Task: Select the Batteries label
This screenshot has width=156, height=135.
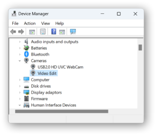Action: (x=39, y=48)
